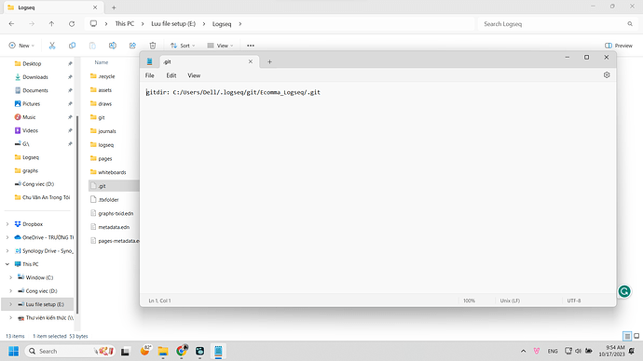Collapse the This PC tree node
Screen dimensions: 643x361
tap(7, 264)
